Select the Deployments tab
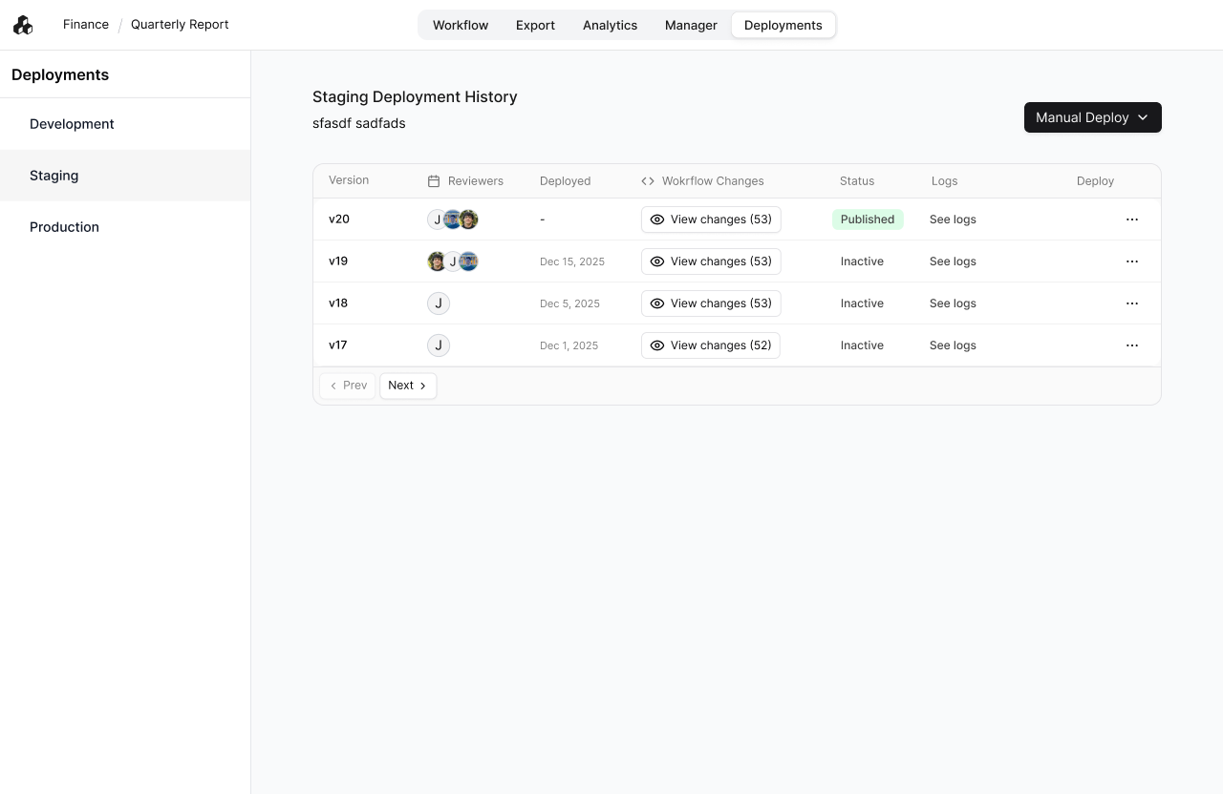 click(x=783, y=25)
